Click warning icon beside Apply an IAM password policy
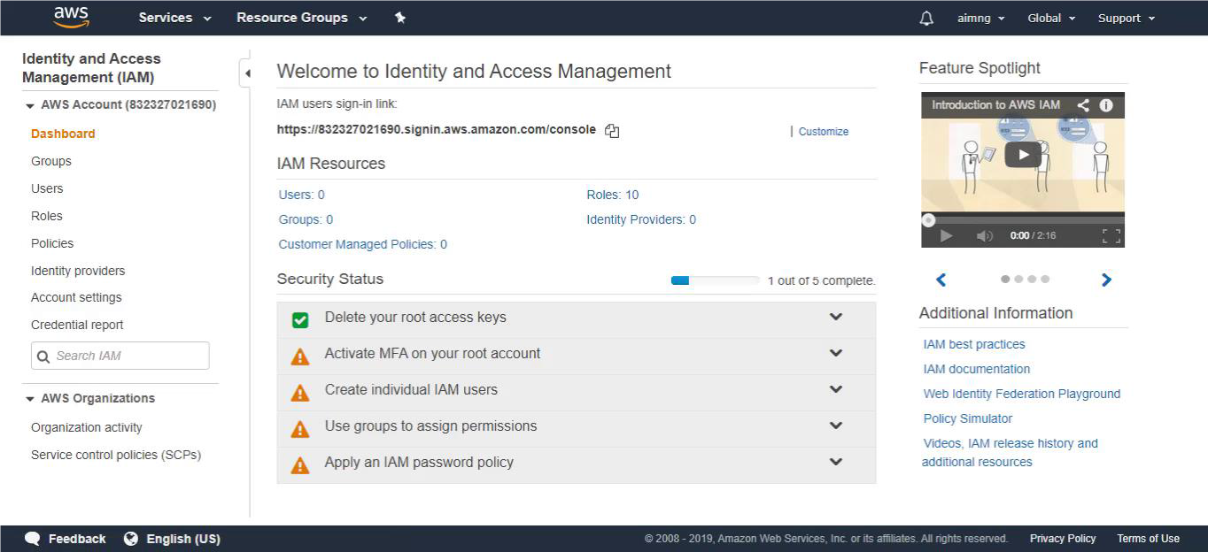The image size is (1208, 552). (x=300, y=465)
